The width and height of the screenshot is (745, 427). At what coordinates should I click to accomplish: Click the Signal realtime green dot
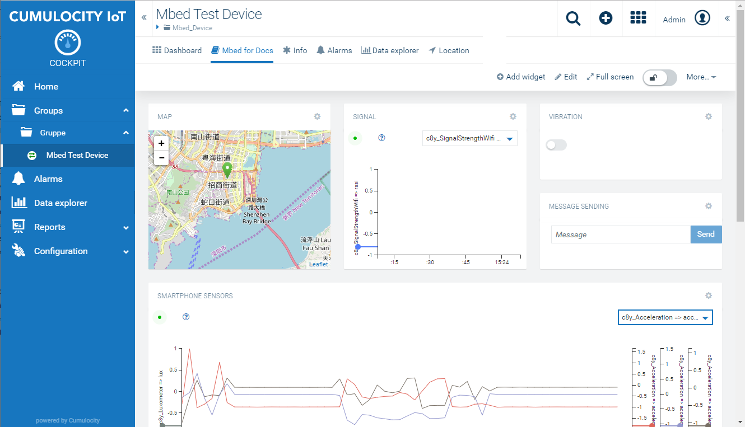point(355,138)
